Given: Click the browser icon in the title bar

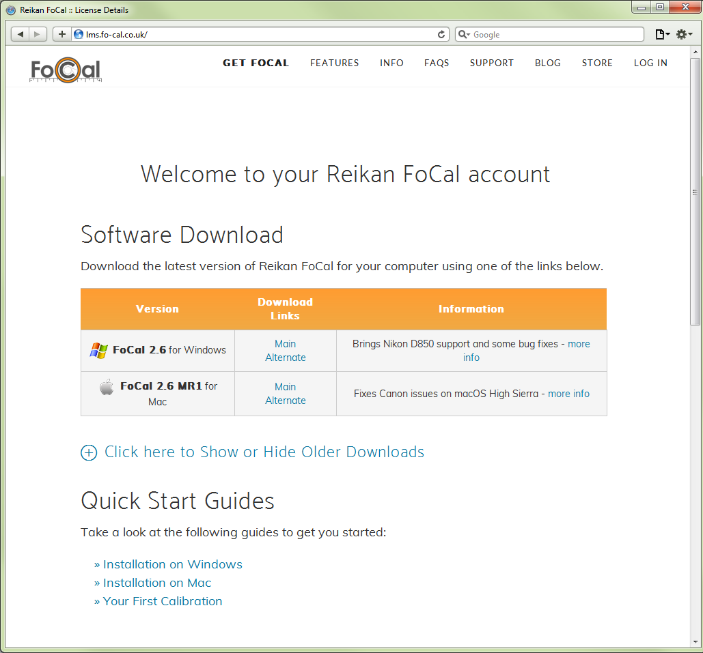Looking at the screenshot, I should tap(11, 10).
